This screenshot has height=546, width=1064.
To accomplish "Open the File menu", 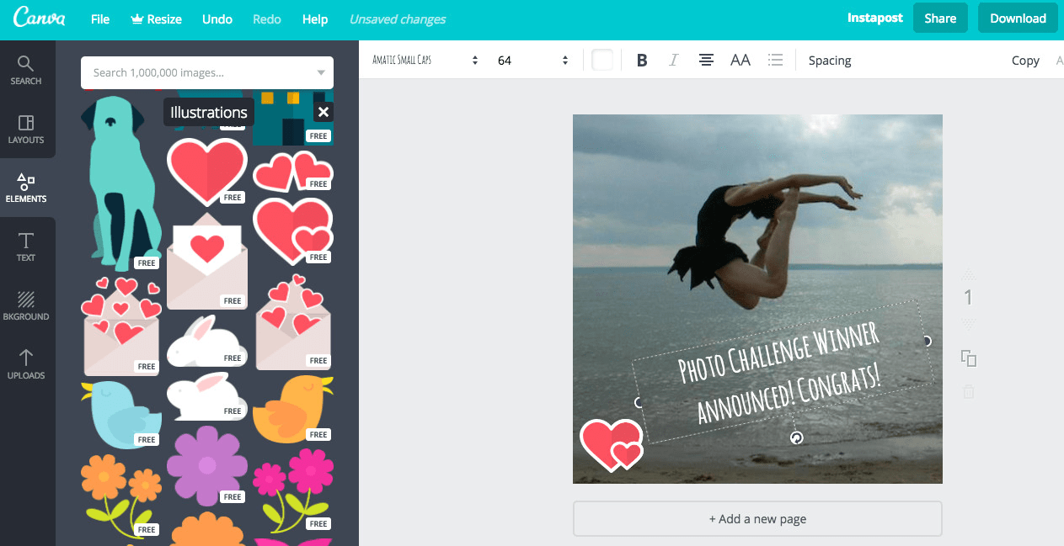I will pos(100,19).
